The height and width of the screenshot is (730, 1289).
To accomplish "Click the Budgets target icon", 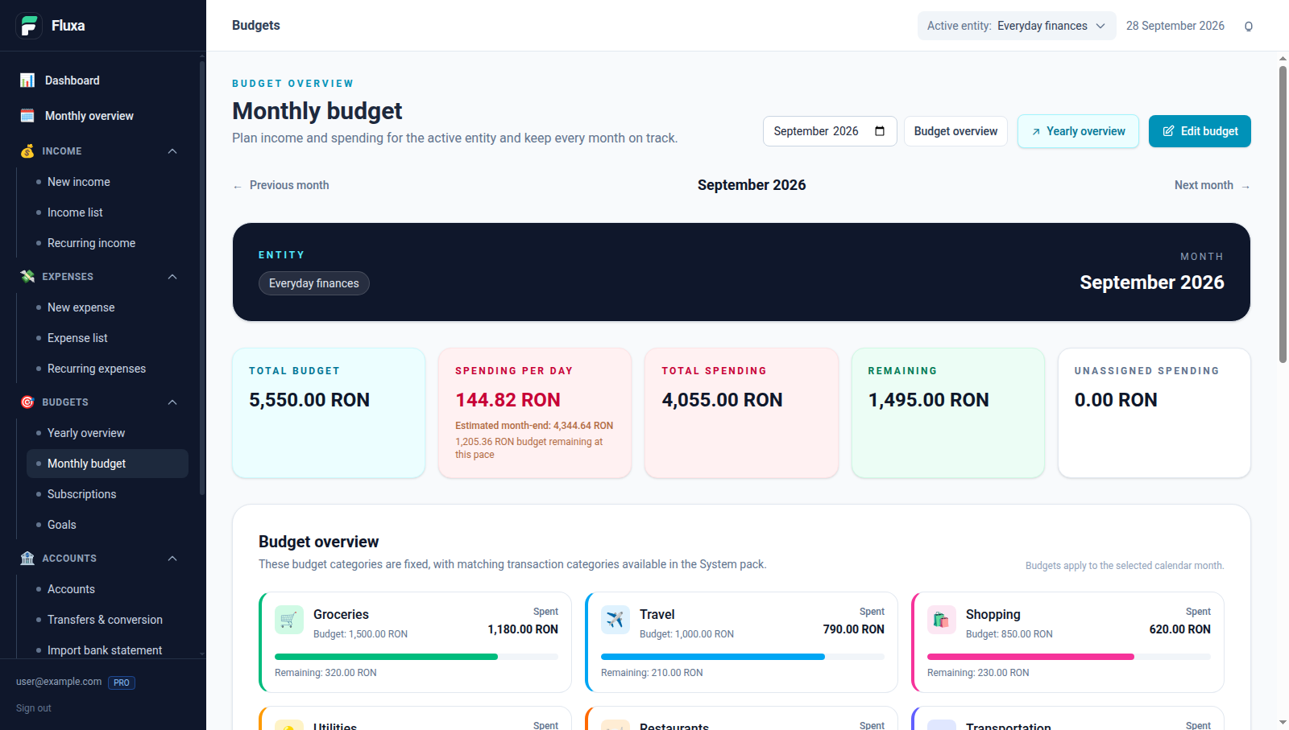I will 27,402.
